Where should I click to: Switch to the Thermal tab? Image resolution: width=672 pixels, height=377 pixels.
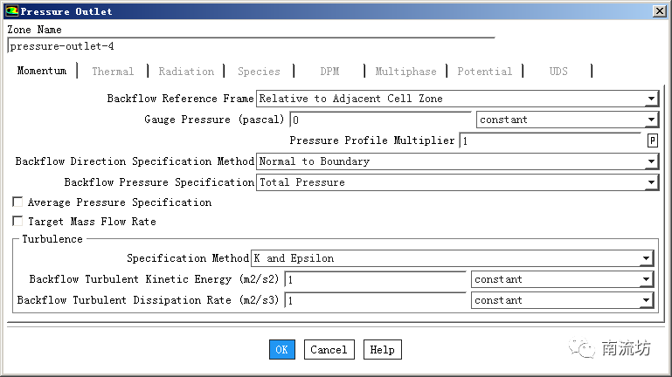(113, 72)
